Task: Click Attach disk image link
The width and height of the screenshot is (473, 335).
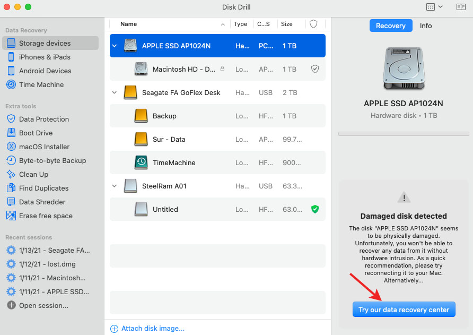Action: coord(147,328)
